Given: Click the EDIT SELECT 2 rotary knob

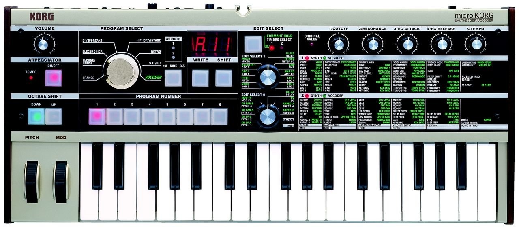Looking at the screenshot, I should tap(268, 117).
